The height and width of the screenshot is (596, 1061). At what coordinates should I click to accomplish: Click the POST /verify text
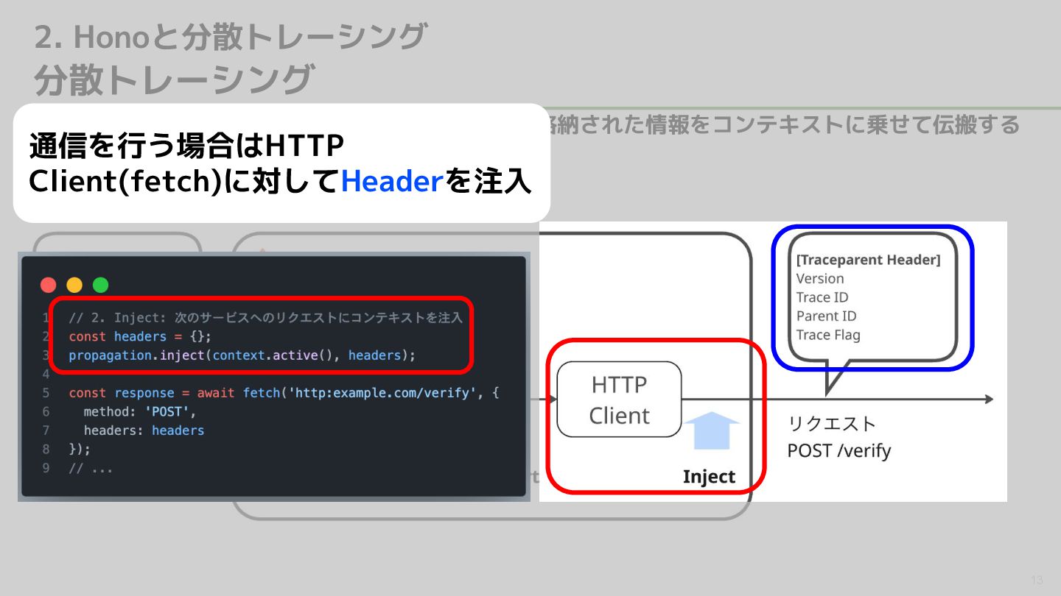click(x=838, y=450)
